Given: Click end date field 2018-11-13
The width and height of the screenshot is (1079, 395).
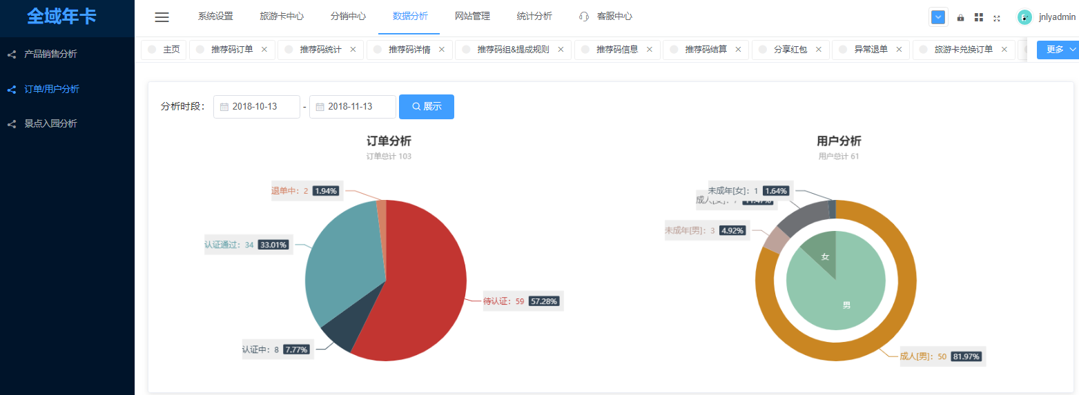Looking at the screenshot, I should click(x=353, y=107).
